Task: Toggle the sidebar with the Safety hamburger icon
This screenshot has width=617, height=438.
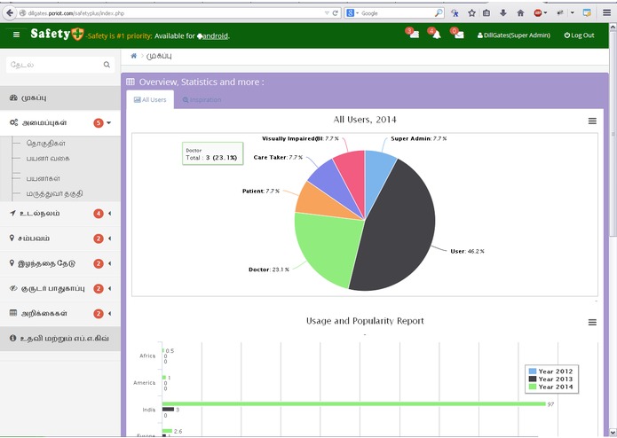Action: click(x=16, y=35)
